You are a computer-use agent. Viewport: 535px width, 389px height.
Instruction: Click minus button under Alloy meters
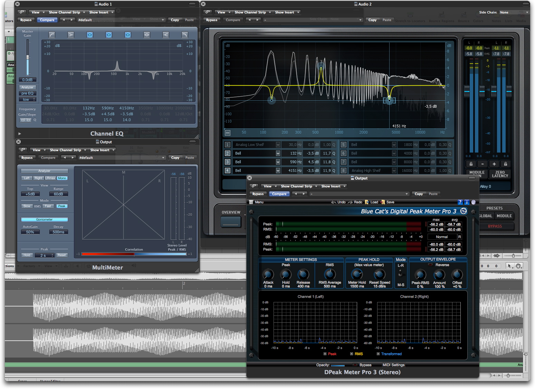click(483, 164)
